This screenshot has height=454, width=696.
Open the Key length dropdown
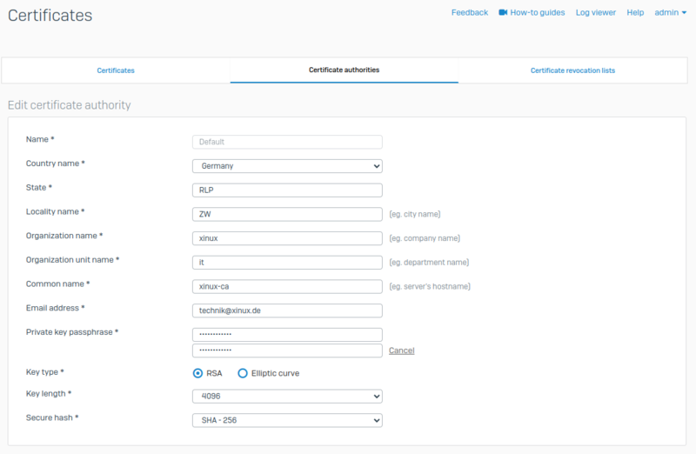coord(286,397)
